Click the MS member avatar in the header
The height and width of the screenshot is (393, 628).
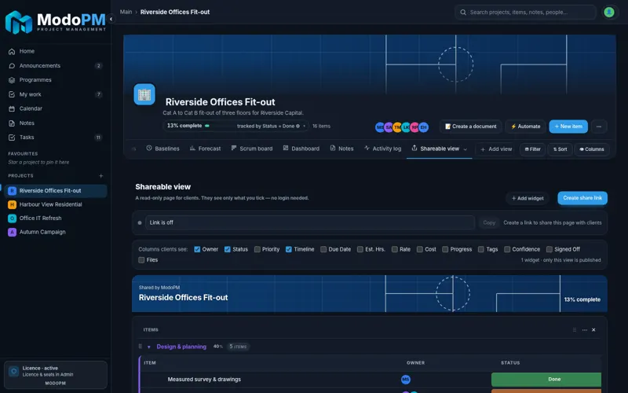click(380, 127)
